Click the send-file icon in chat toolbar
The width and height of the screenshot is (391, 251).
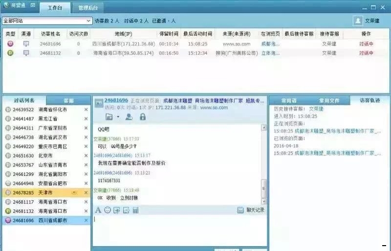[x=117, y=210]
